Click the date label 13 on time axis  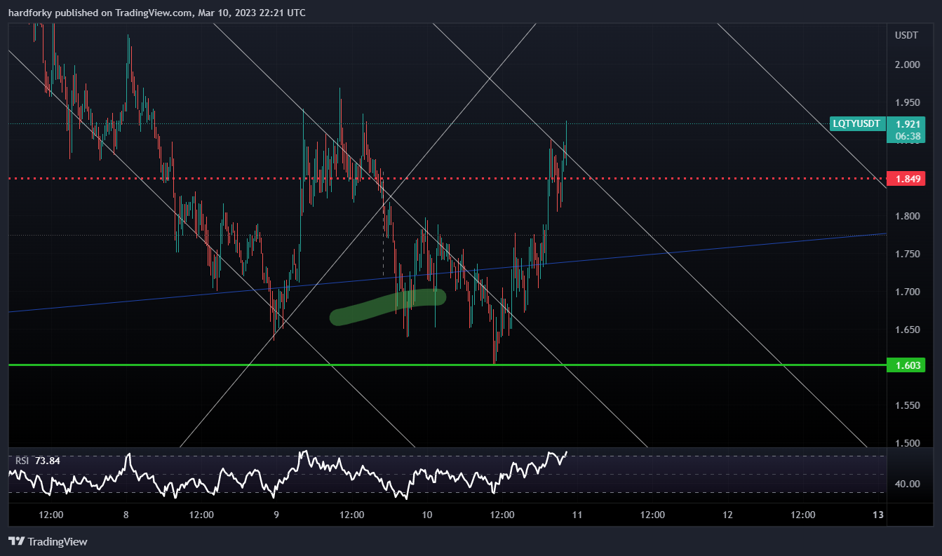point(877,514)
